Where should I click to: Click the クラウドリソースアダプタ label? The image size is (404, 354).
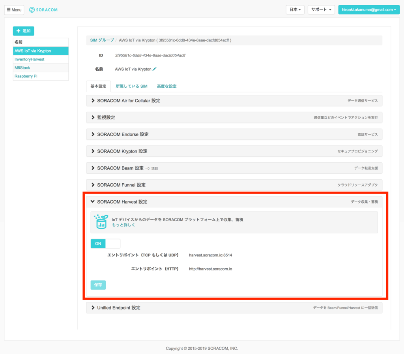[x=357, y=185]
